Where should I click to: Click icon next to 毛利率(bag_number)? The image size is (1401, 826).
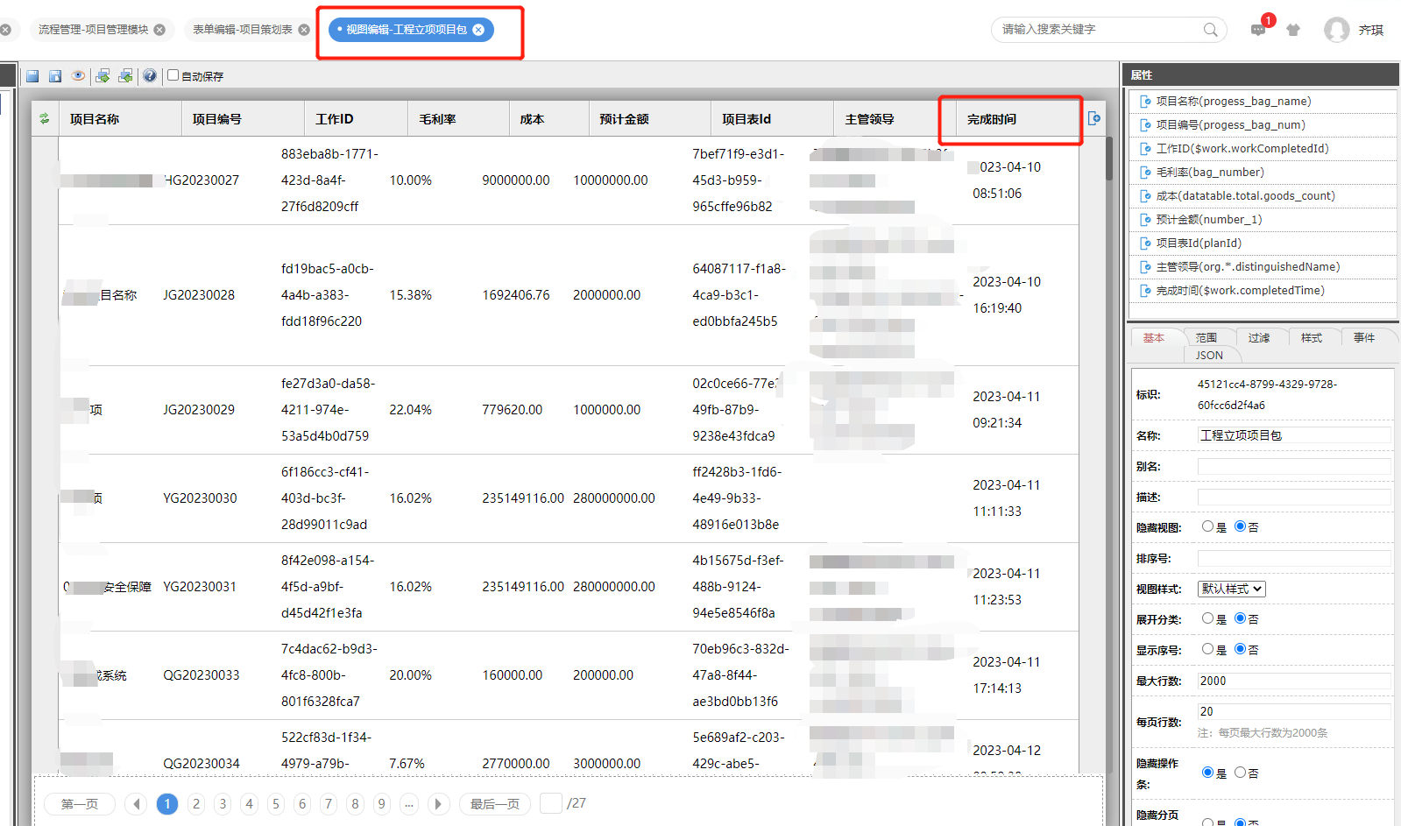coord(1145,173)
